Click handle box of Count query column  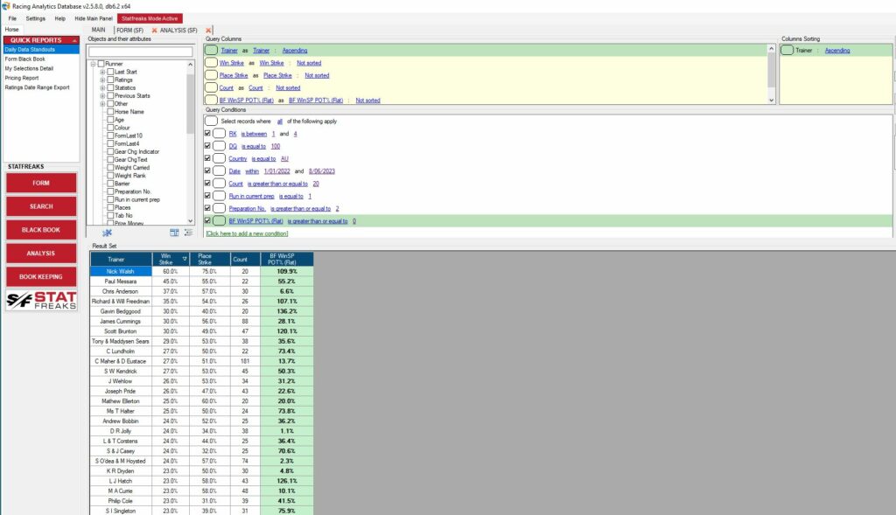pyautogui.click(x=212, y=88)
